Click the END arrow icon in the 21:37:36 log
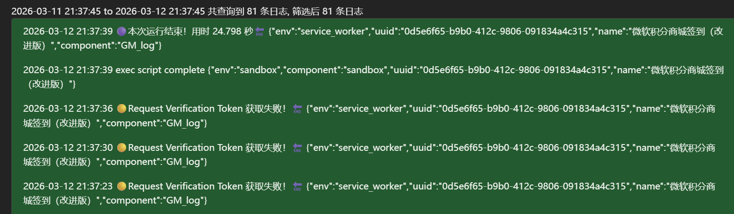 coord(297,109)
